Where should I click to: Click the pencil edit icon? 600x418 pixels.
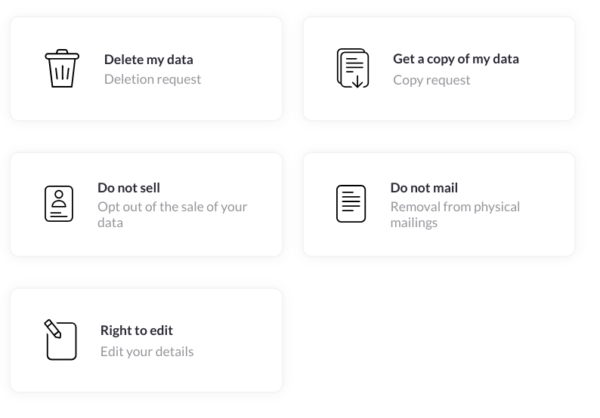pos(60,340)
